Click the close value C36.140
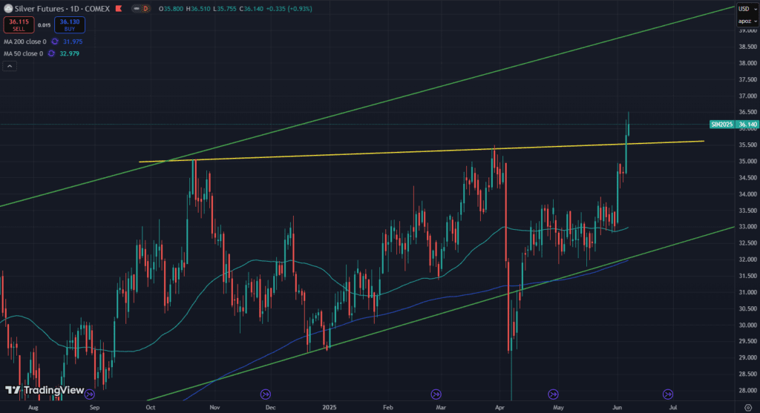Viewport: 760px width, 413px height. [252, 9]
